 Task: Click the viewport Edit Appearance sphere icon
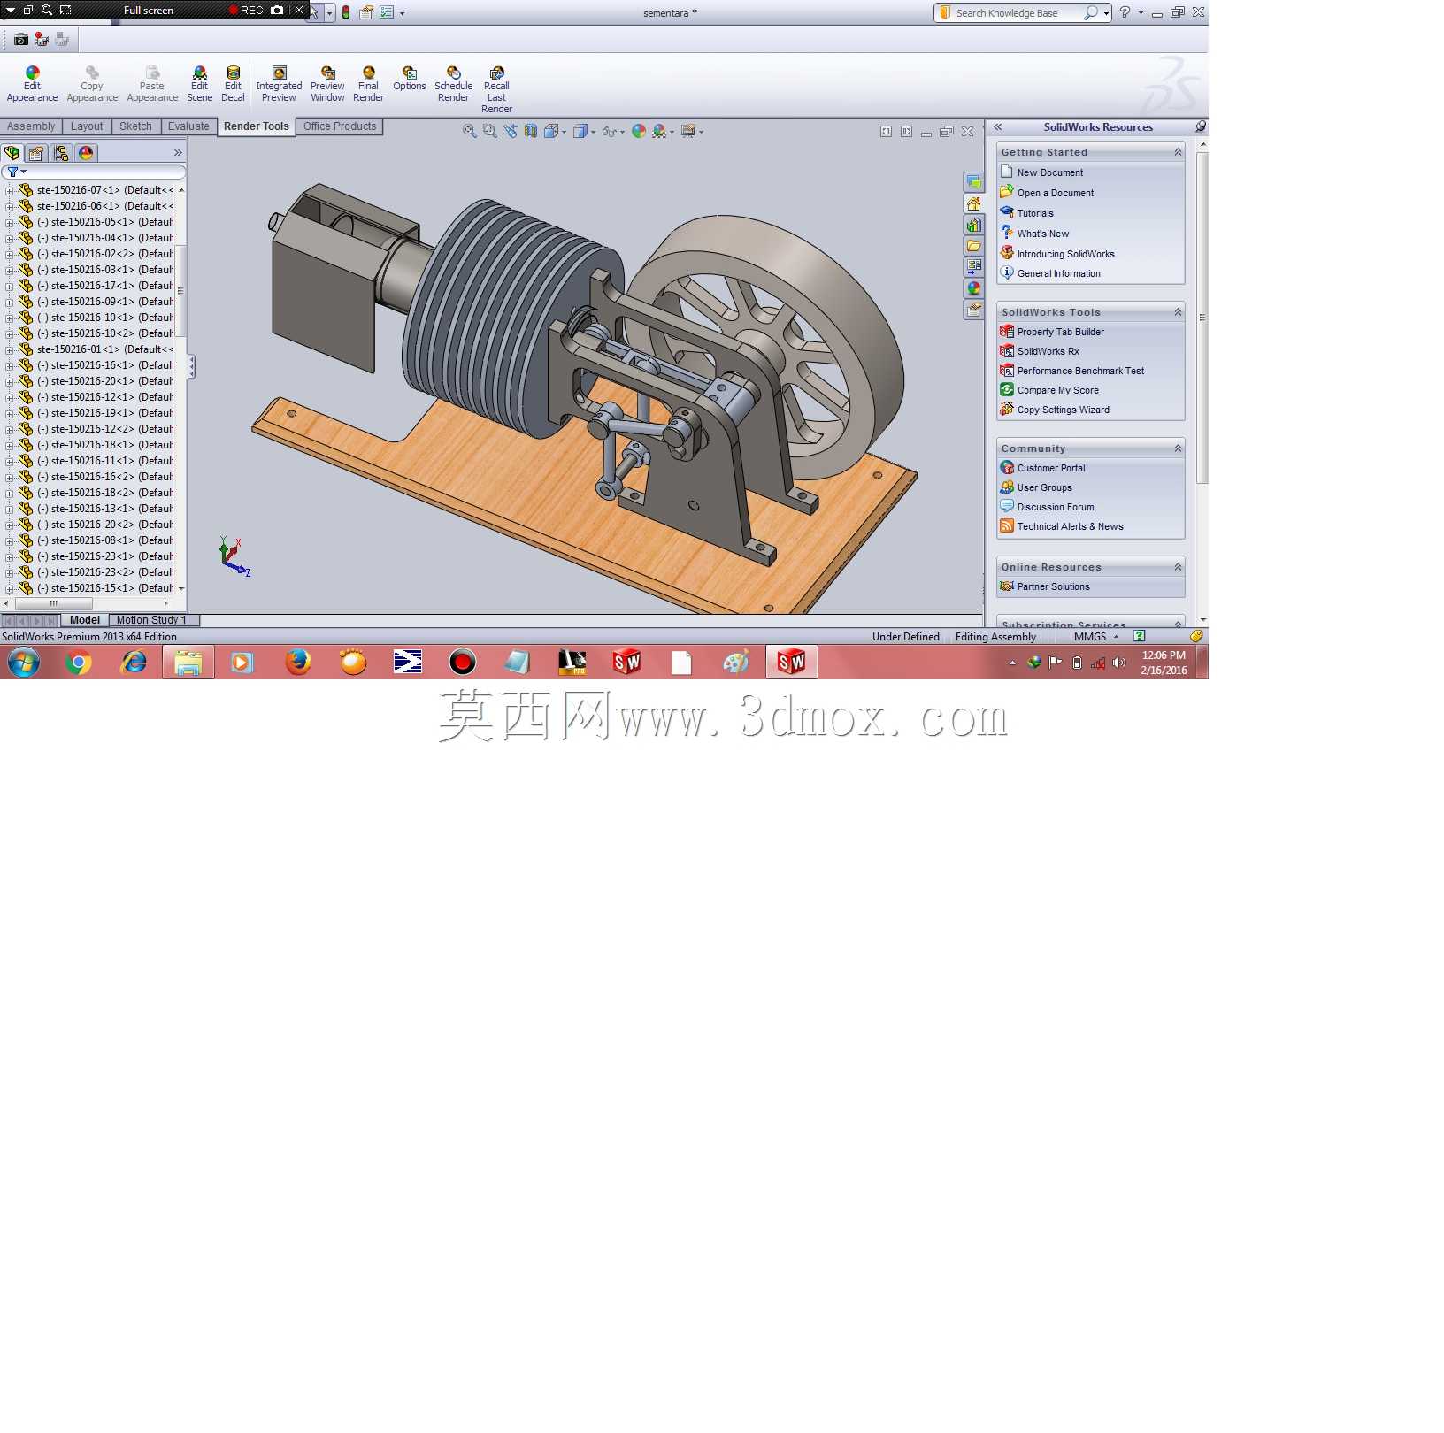coord(639,131)
